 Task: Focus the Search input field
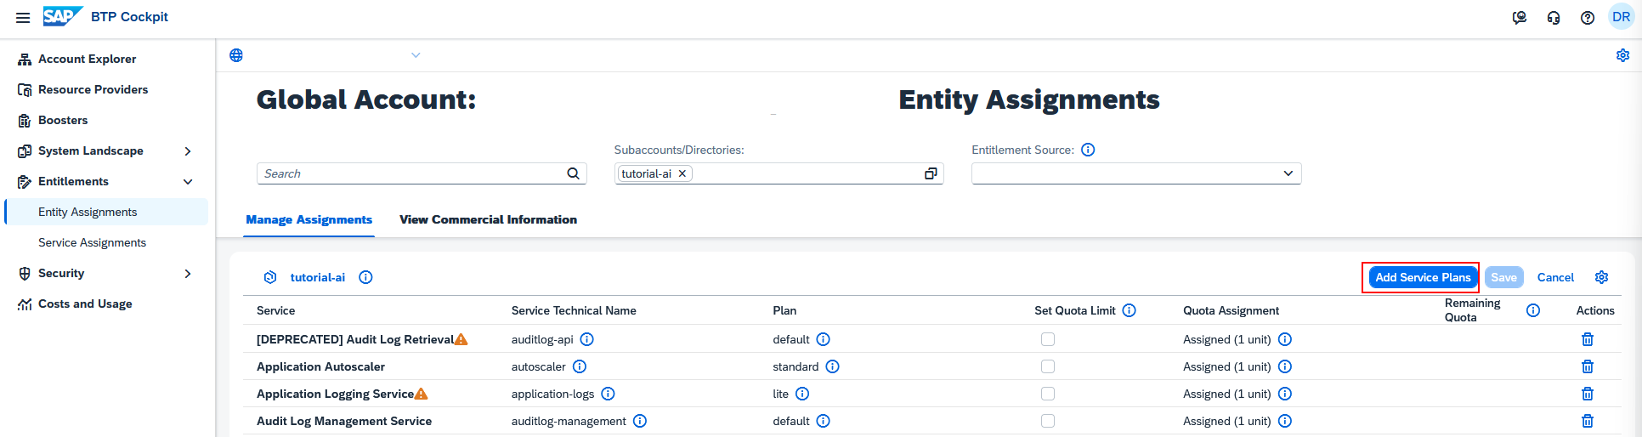[x=412, y=173]
